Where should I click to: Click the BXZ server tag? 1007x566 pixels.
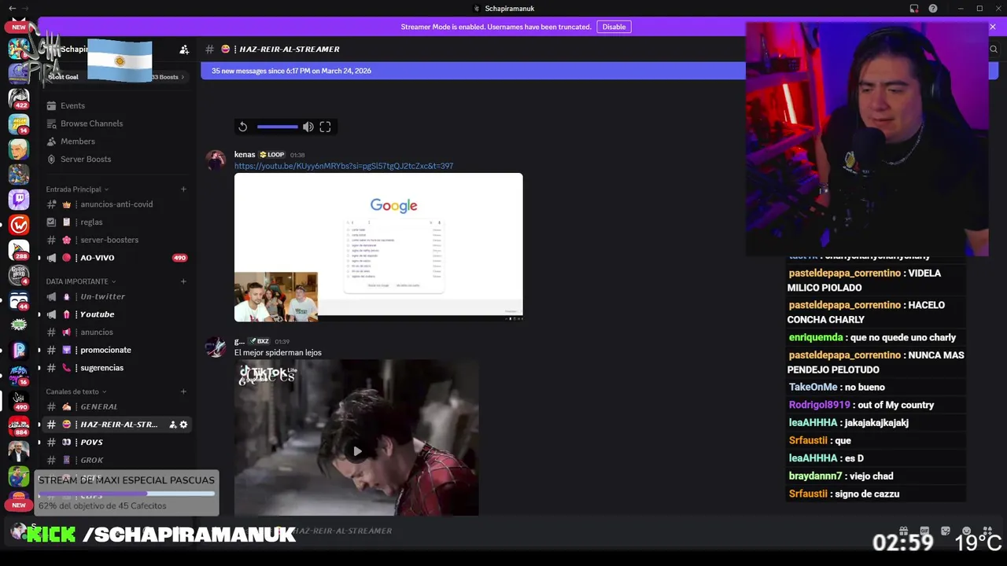point(260,341)
